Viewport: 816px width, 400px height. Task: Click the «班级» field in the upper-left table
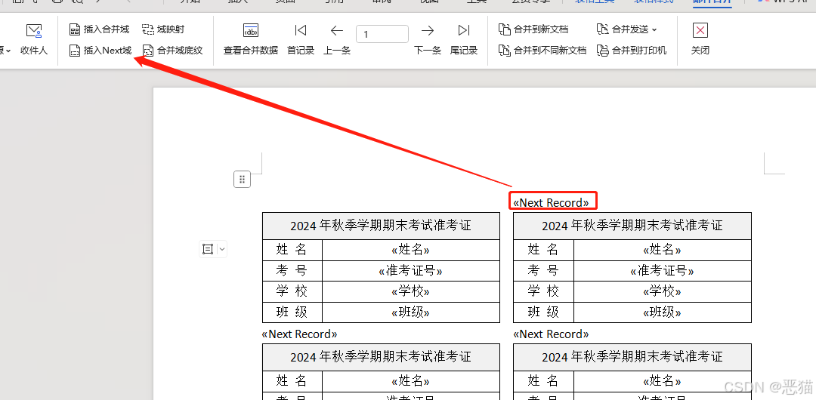pyautogui.click(x=410, y=312)
